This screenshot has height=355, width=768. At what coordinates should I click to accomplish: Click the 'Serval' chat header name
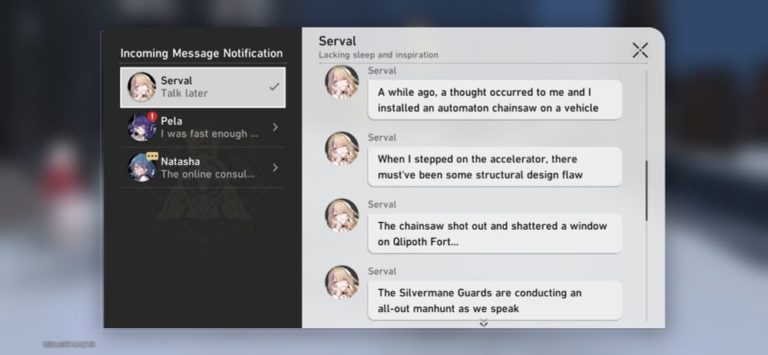(x=337, y=41)
